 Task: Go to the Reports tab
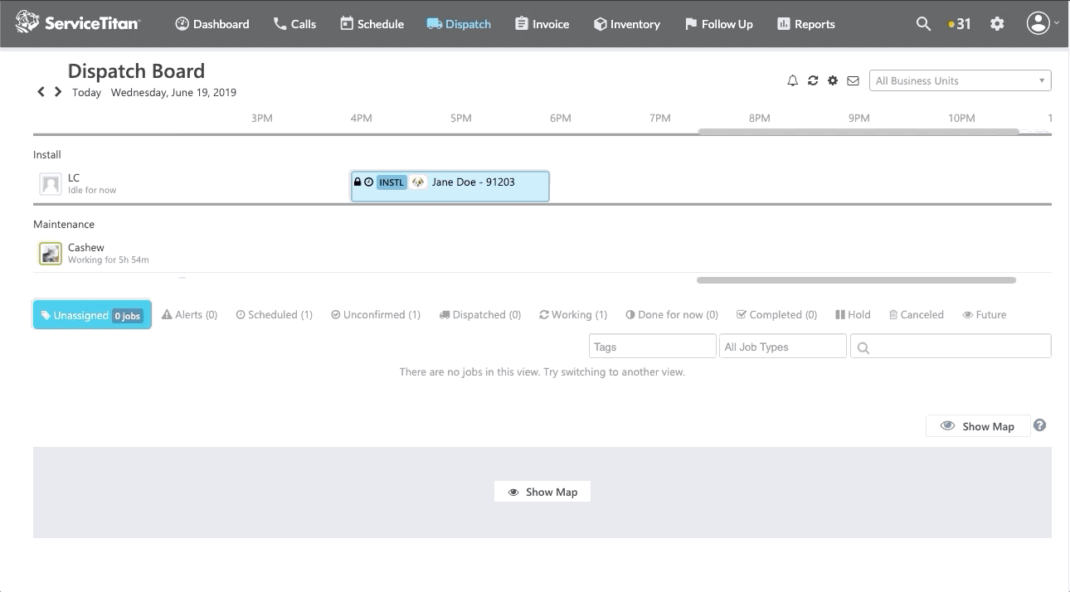pos(805,24)
